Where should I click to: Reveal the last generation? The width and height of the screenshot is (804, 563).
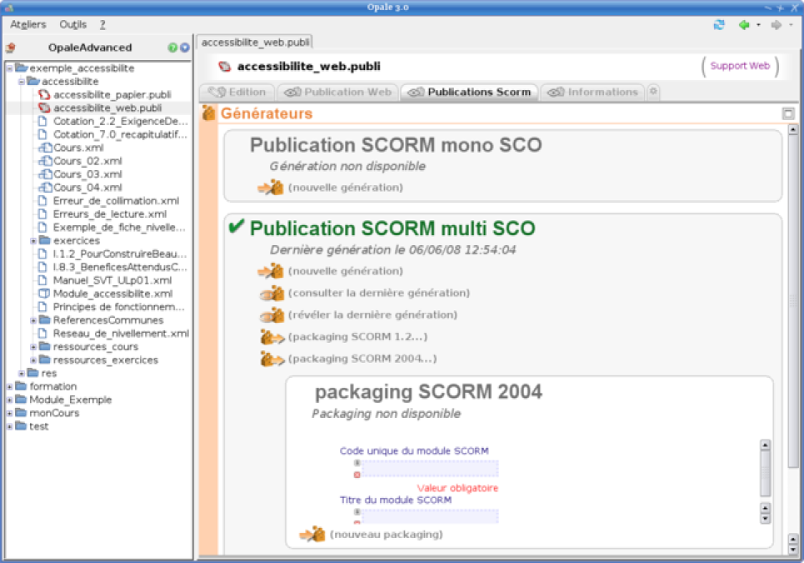[372, 315]
